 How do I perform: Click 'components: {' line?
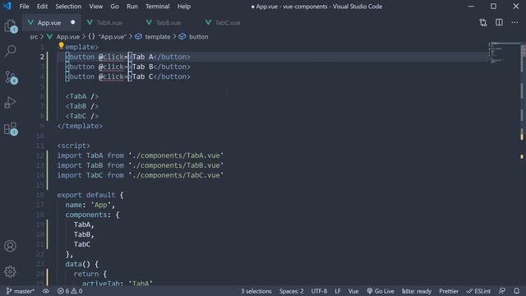tap(92, 215)
